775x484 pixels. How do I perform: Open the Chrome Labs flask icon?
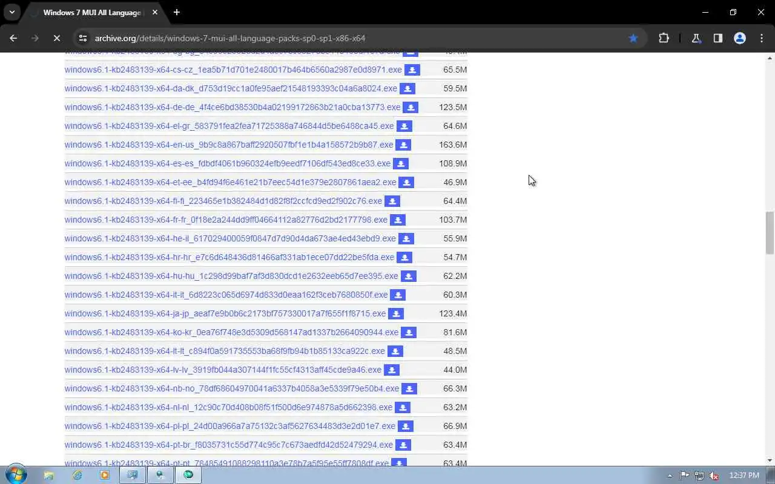(x=696, y=38)
